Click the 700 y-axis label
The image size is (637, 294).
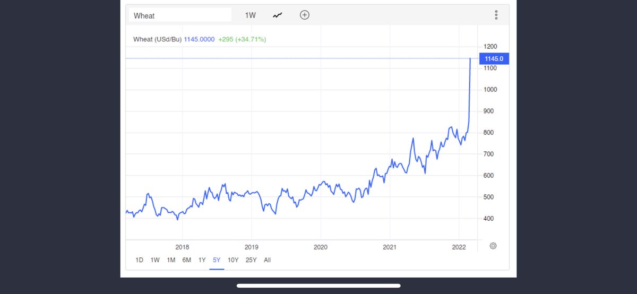click(488, 154)
